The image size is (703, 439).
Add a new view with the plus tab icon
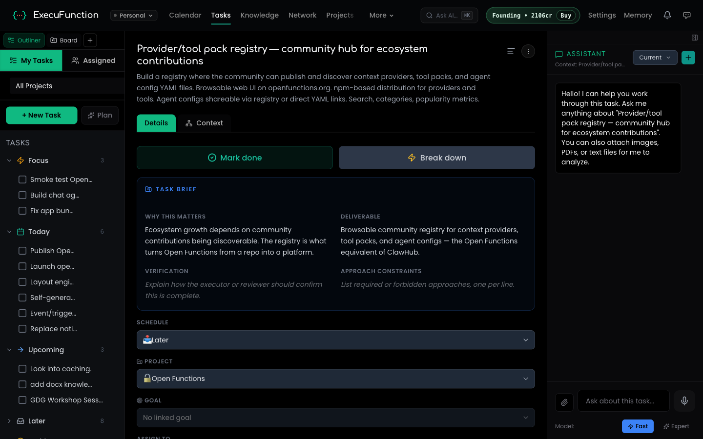[90, 40]
